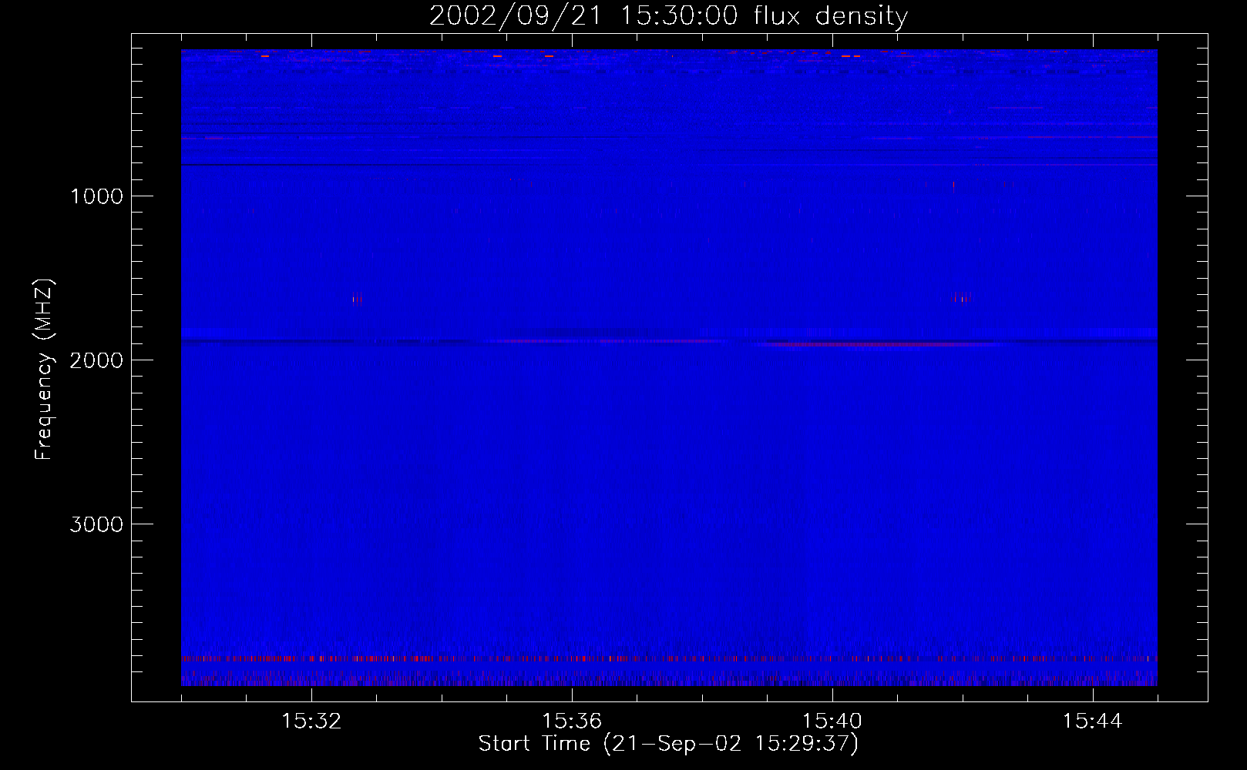Select the 3000 MHz frequency tick label
The height and width of the screenshot is (770, 1247).
(96, 524)
